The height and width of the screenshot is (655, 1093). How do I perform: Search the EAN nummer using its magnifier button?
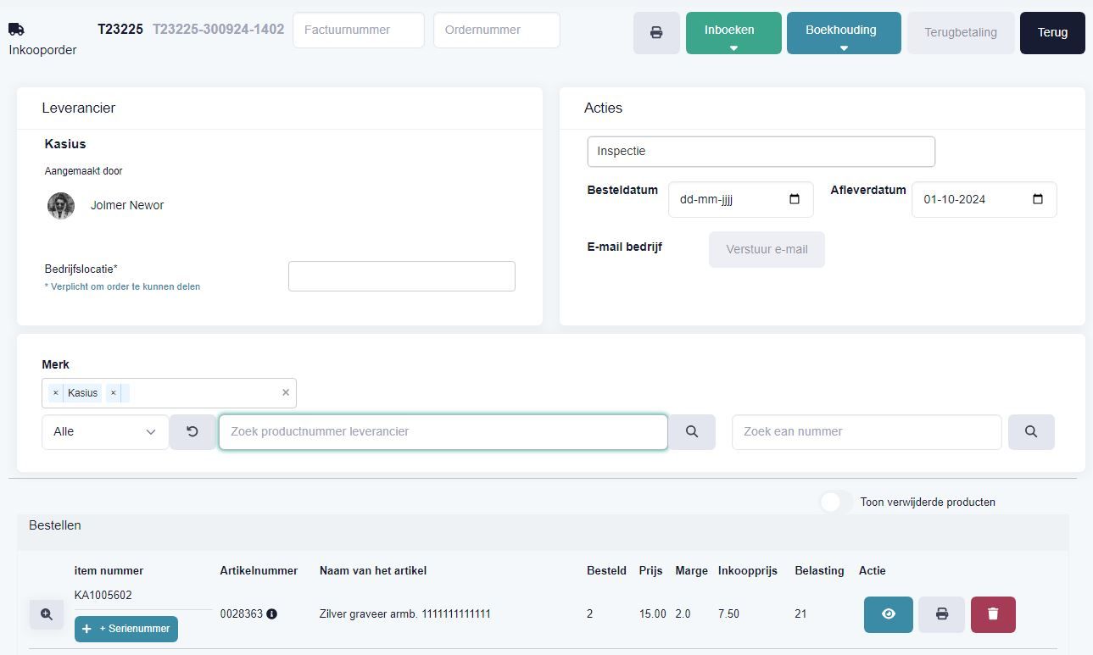pyautogui.click(x=1031, y=431)
